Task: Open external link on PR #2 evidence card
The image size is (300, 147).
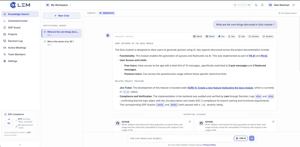Action: 190,122
